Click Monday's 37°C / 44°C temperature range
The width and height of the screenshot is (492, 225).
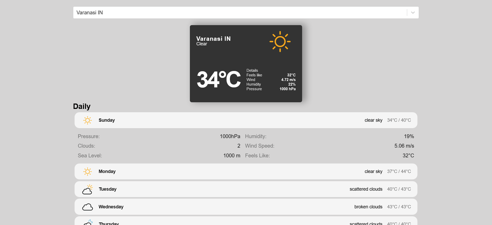(399, 171)
